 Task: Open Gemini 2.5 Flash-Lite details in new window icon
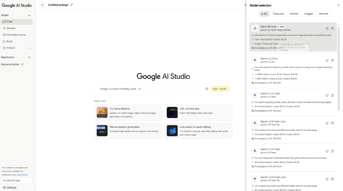click(332, 123)
